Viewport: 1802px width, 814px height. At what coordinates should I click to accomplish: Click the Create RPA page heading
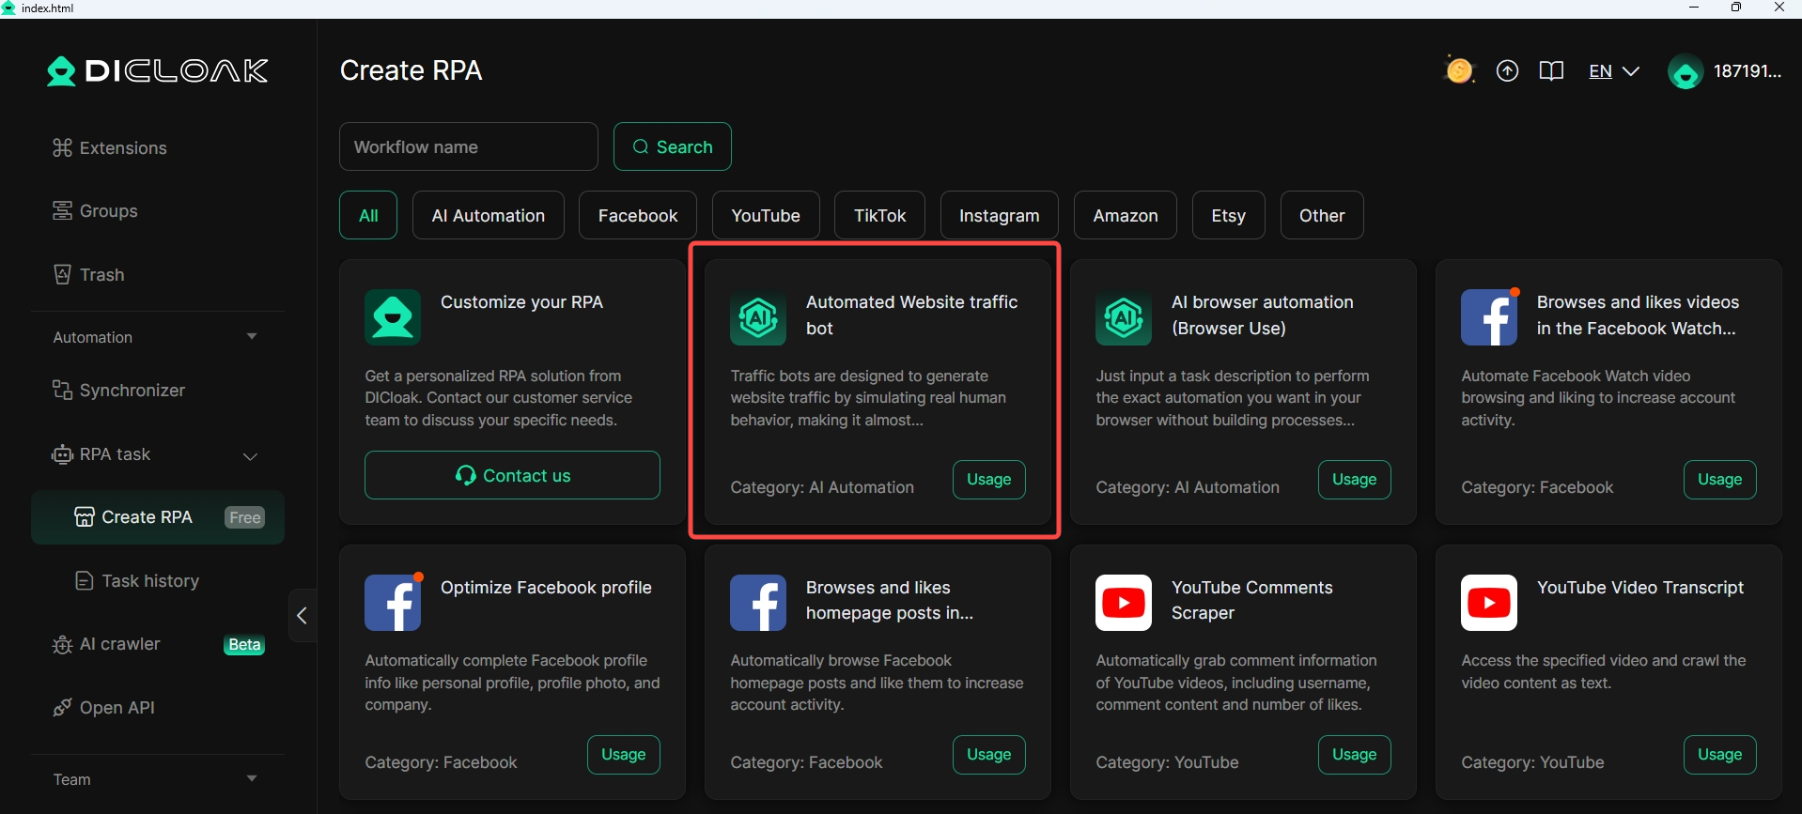[412, 70]
